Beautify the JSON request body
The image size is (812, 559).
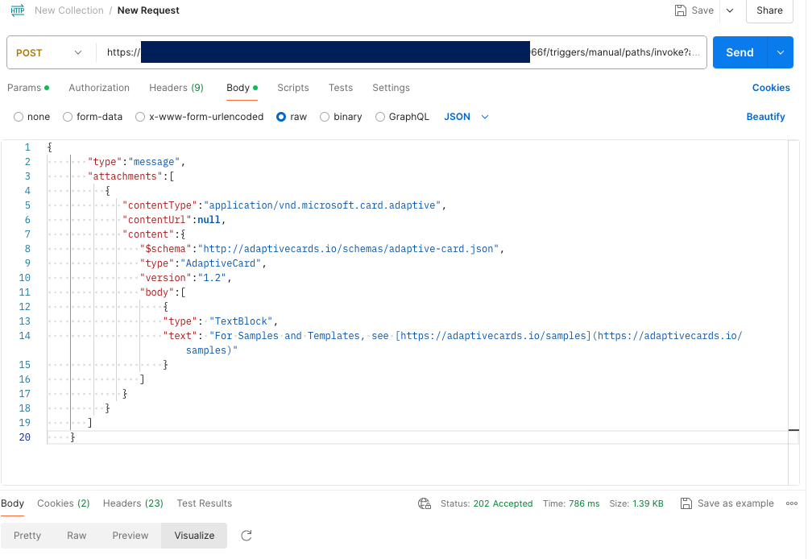pyautogui.click(x=764, y=117)
